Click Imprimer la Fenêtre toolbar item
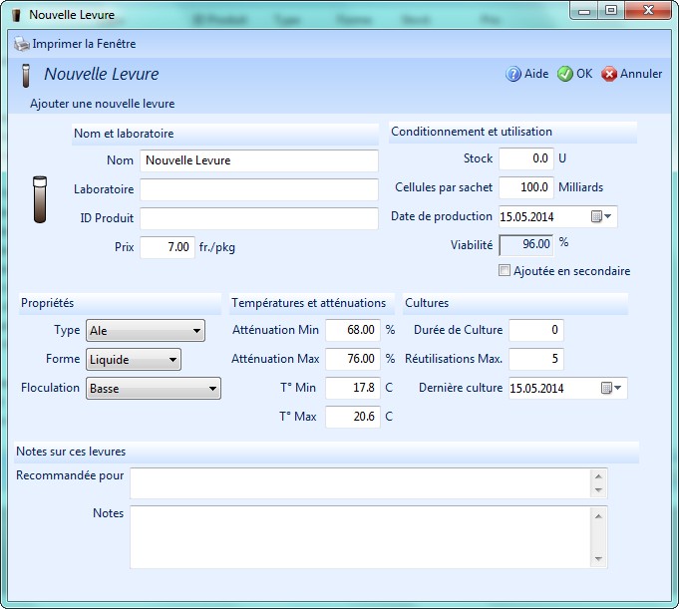Image resolution: width=679 pixels, height=609 pixels. pyautogui.click(x=84, y=44)
